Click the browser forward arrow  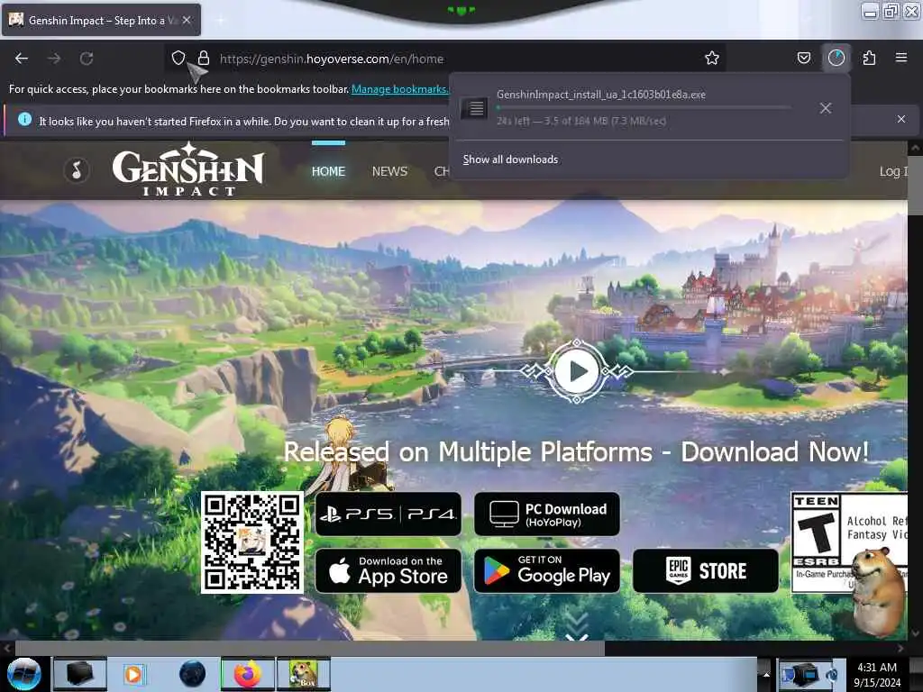tap(54, 59)
